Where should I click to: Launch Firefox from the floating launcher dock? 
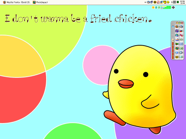pyautogui.click(x=177, y=26)
